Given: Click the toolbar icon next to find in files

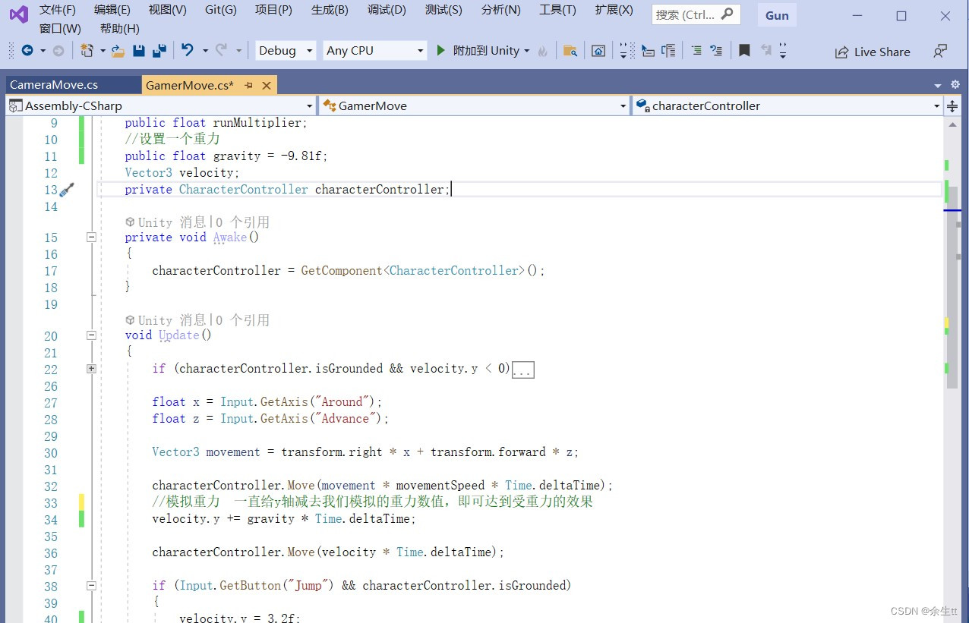Looking at the screenshot, I should tap(598, 51).
